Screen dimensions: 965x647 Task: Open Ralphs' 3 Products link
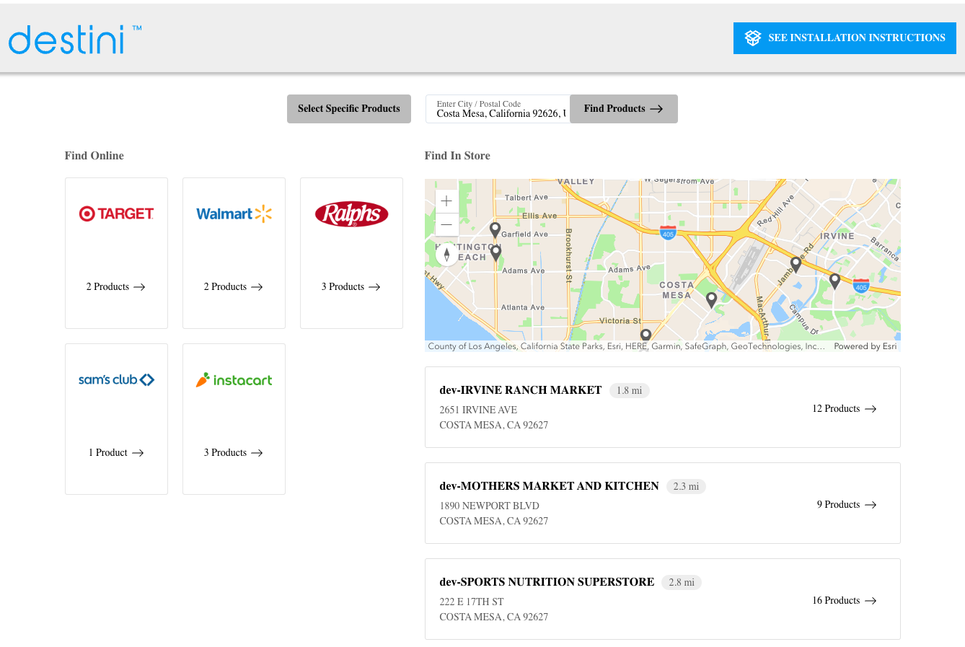[351, 287]
